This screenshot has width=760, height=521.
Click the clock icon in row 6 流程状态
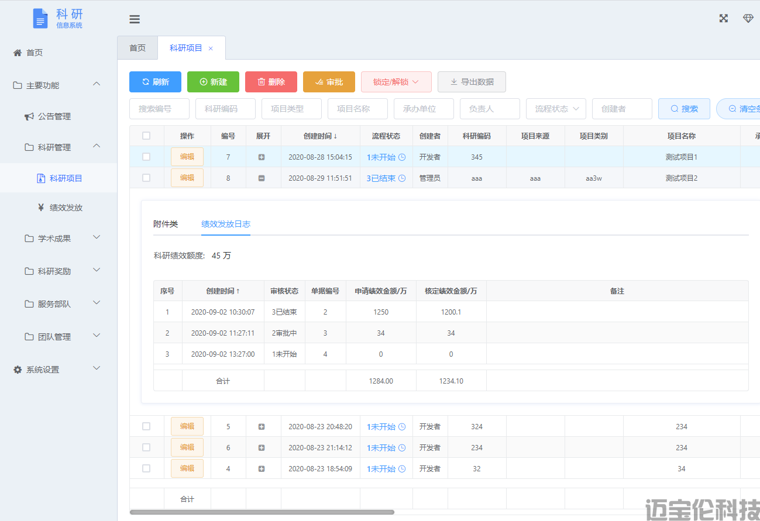(x=402, y=448)
